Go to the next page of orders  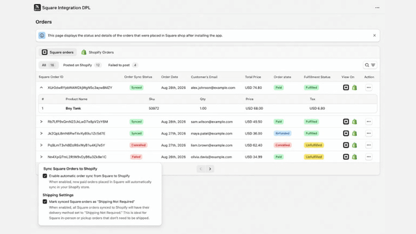point(210,169)
